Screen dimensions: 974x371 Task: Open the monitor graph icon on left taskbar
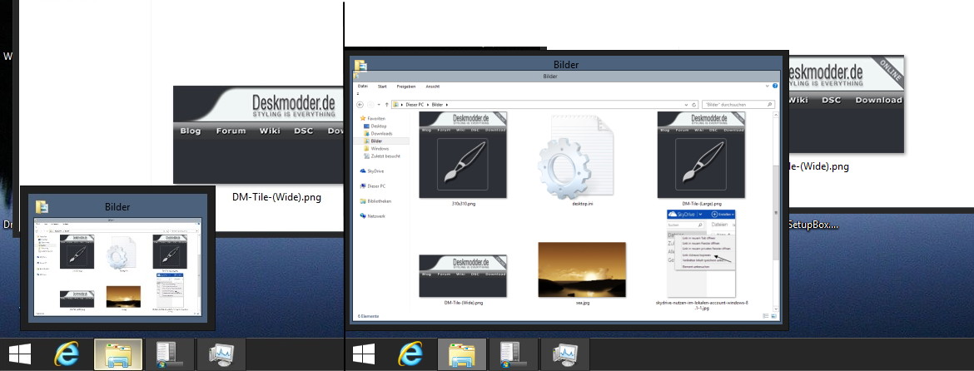[221, 354]
